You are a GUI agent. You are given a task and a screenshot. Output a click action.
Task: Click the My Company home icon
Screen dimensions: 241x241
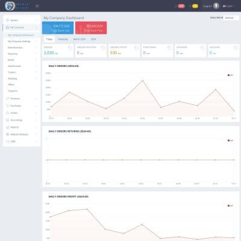tap(8, 27)
